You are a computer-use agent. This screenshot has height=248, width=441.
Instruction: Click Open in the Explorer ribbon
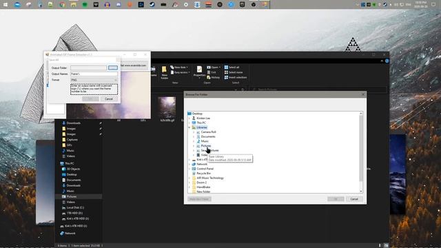[214, 68]
